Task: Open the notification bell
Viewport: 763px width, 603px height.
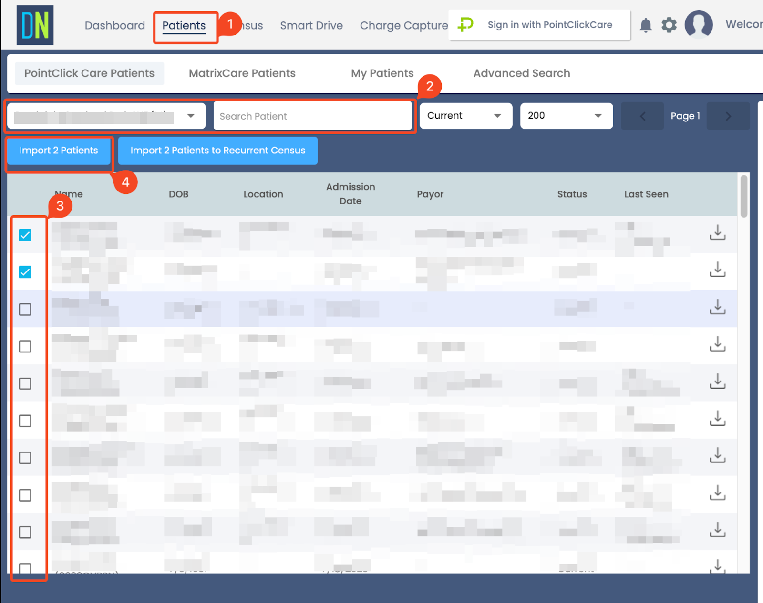Action: (x=646, y=25)
